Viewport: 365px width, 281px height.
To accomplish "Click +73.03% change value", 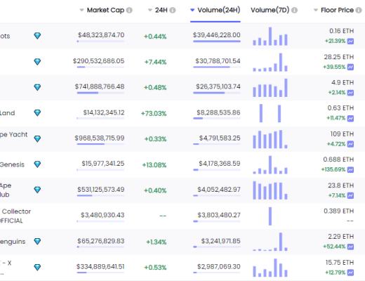I will [154, 113].
